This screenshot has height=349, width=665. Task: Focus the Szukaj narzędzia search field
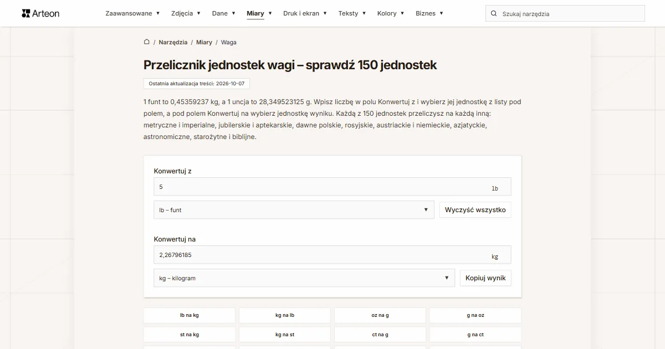[565, 13]
